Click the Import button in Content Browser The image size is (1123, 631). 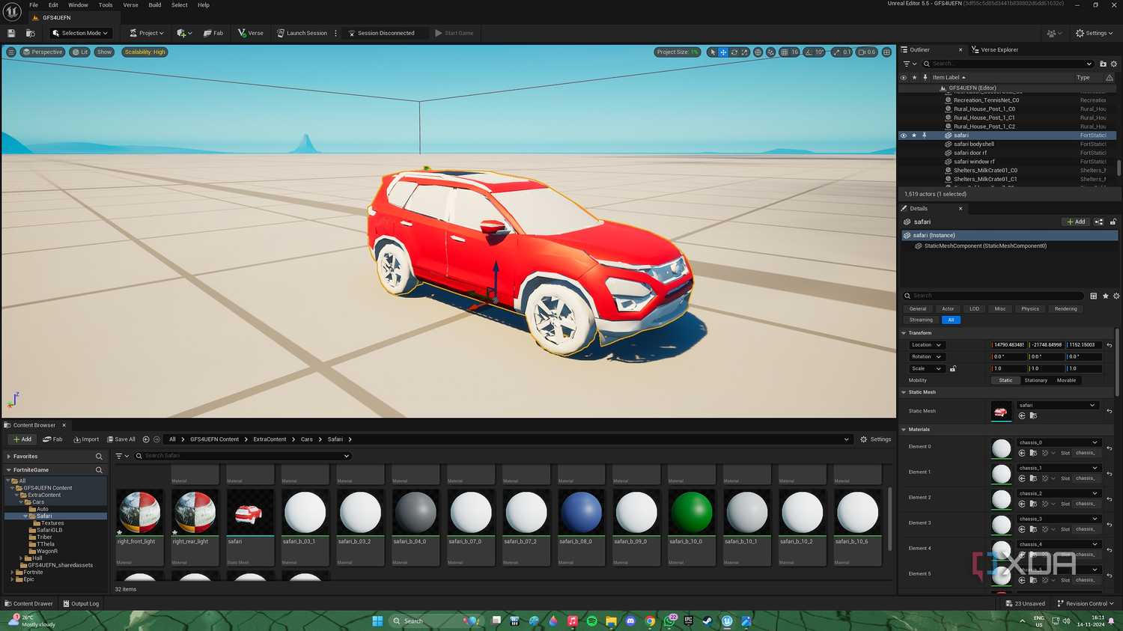click(86, 439)
